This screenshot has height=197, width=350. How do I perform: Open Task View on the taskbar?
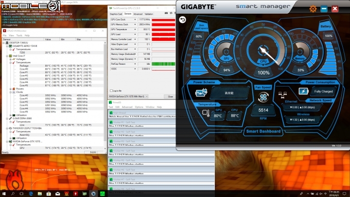click(x=22, y=194)
